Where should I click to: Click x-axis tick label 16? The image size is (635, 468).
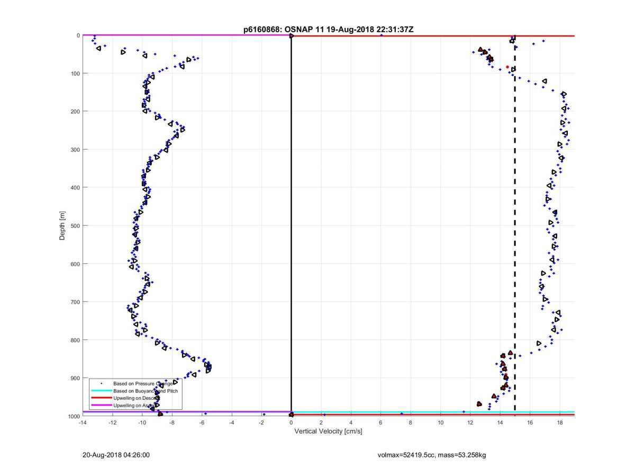tap(530, 423)
